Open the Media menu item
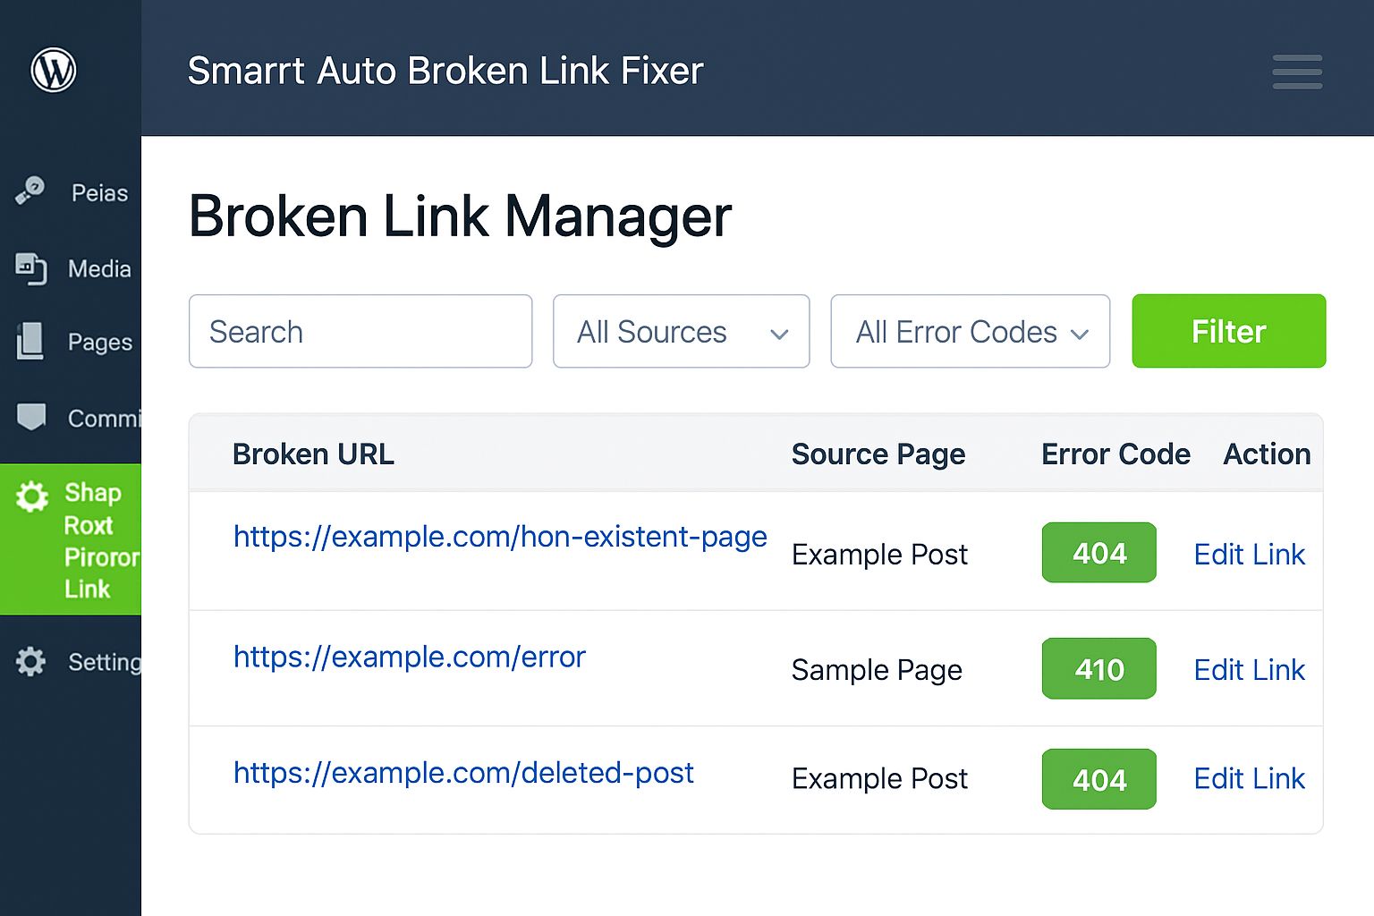Screen dimensions: 1374x916 [x=99, y=268]
